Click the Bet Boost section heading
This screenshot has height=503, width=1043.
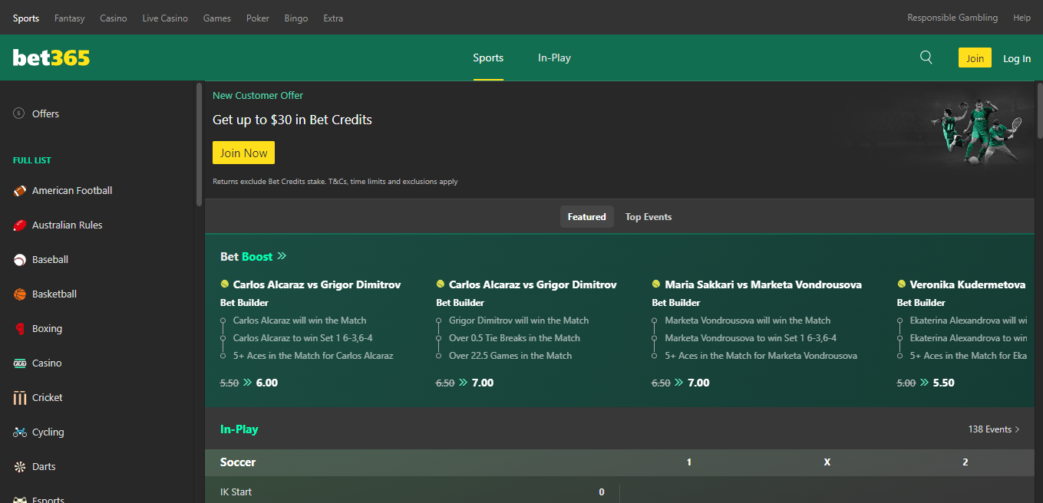(246, 256)
